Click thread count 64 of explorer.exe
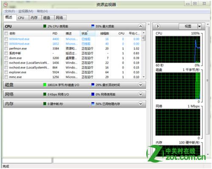The width and height of the screenshot is (212, 169). (107, 72)
